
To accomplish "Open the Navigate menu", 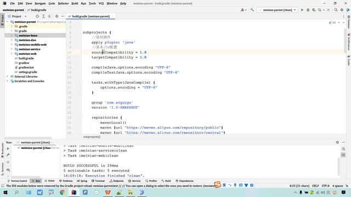I will tap(40, 3).
